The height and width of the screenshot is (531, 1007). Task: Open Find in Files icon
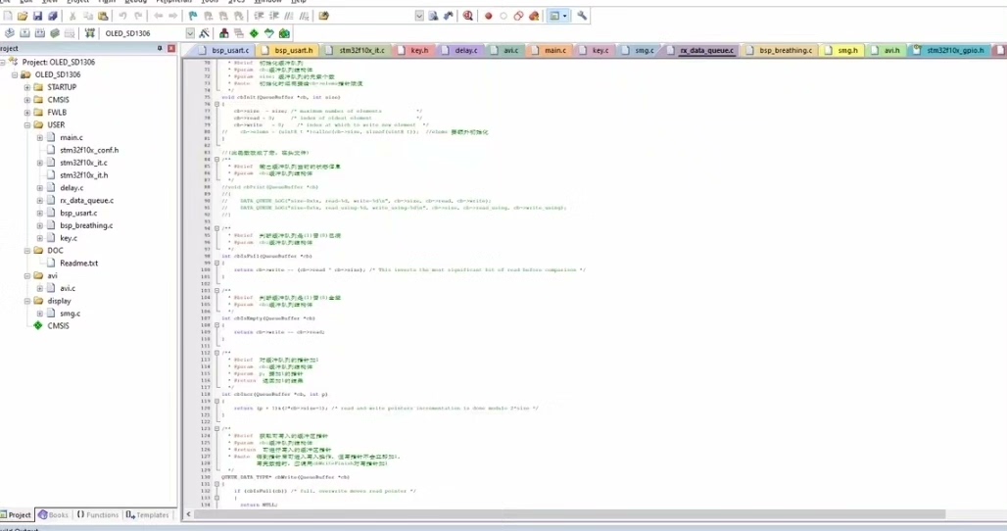tap(323, 16)
